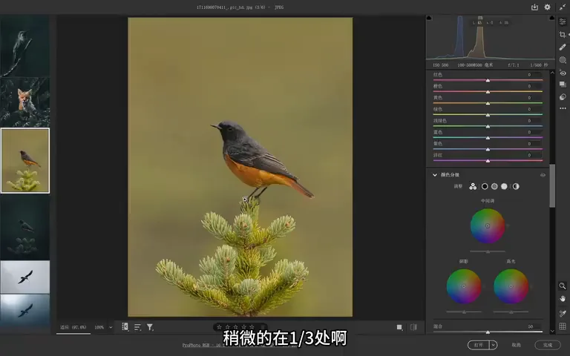Toggle the color sampler eyedropper tool

(x=563, y=313)
